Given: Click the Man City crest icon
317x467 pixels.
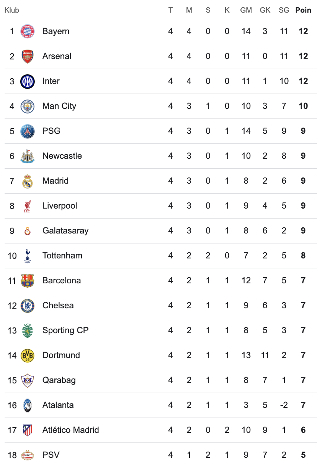Looking at the screenshot, I should pyautogui.click(x=27, y=106).
